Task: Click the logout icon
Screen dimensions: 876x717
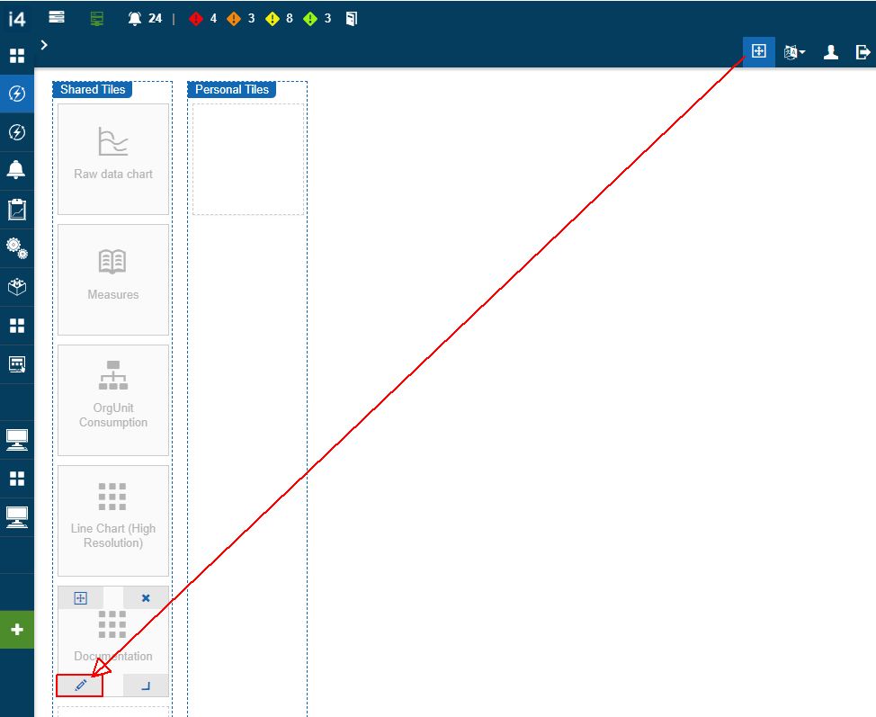Action: (863, 52)
